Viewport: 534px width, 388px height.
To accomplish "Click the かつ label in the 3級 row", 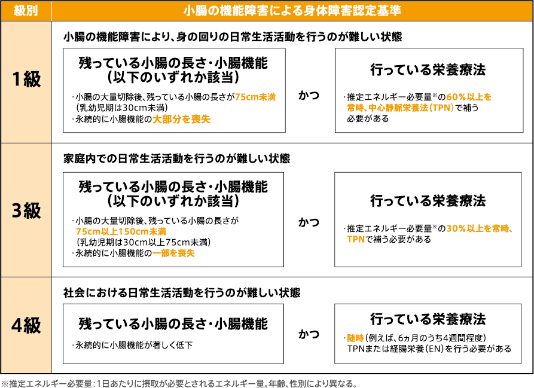I will click(309, 222).
